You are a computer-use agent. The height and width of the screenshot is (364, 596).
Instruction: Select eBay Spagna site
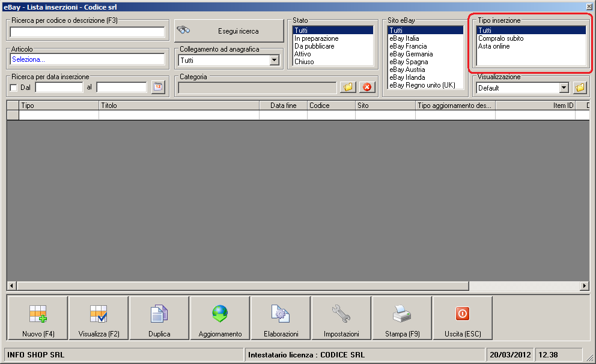426,62
